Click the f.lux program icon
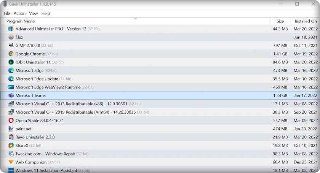This screenshot has width=320, height=173. point(11,37)
